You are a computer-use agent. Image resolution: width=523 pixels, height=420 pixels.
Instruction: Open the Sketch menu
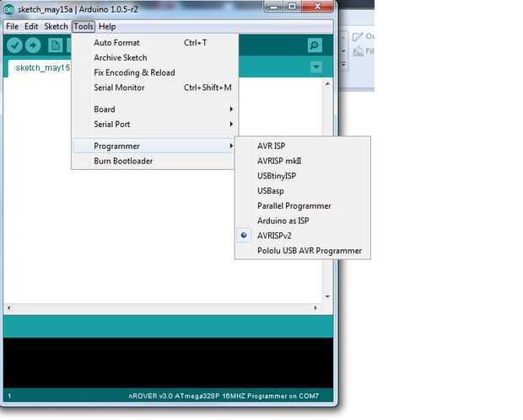pos(56,26)
